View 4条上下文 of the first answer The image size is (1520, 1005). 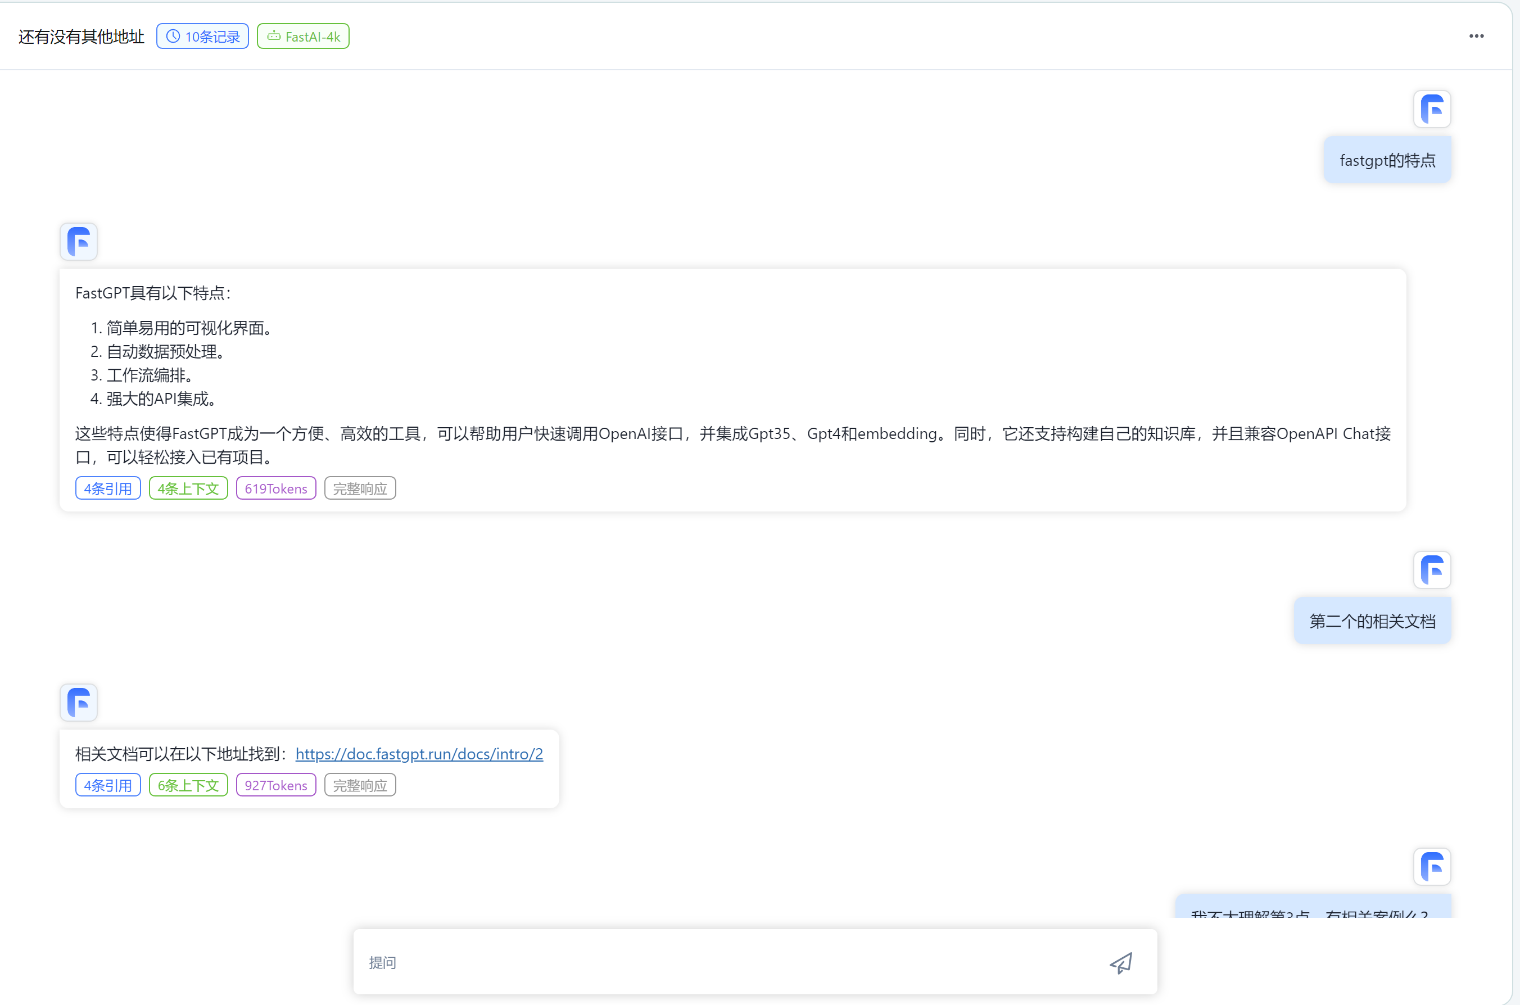pyautogui.click(x=188, y=488)
